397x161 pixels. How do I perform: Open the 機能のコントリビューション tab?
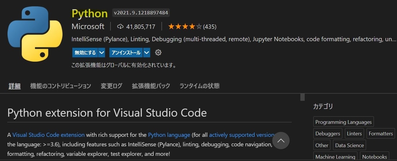(61, 86)
